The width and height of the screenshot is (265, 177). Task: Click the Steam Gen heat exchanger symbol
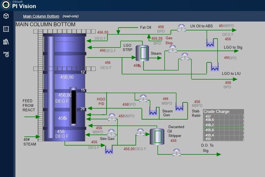[x=153, y=111]
